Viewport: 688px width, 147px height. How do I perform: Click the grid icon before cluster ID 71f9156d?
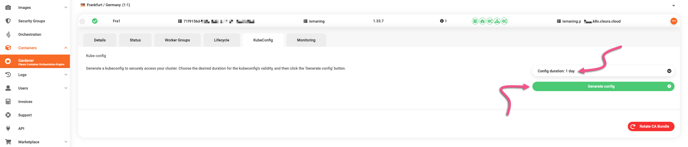[x=180, y=21]
